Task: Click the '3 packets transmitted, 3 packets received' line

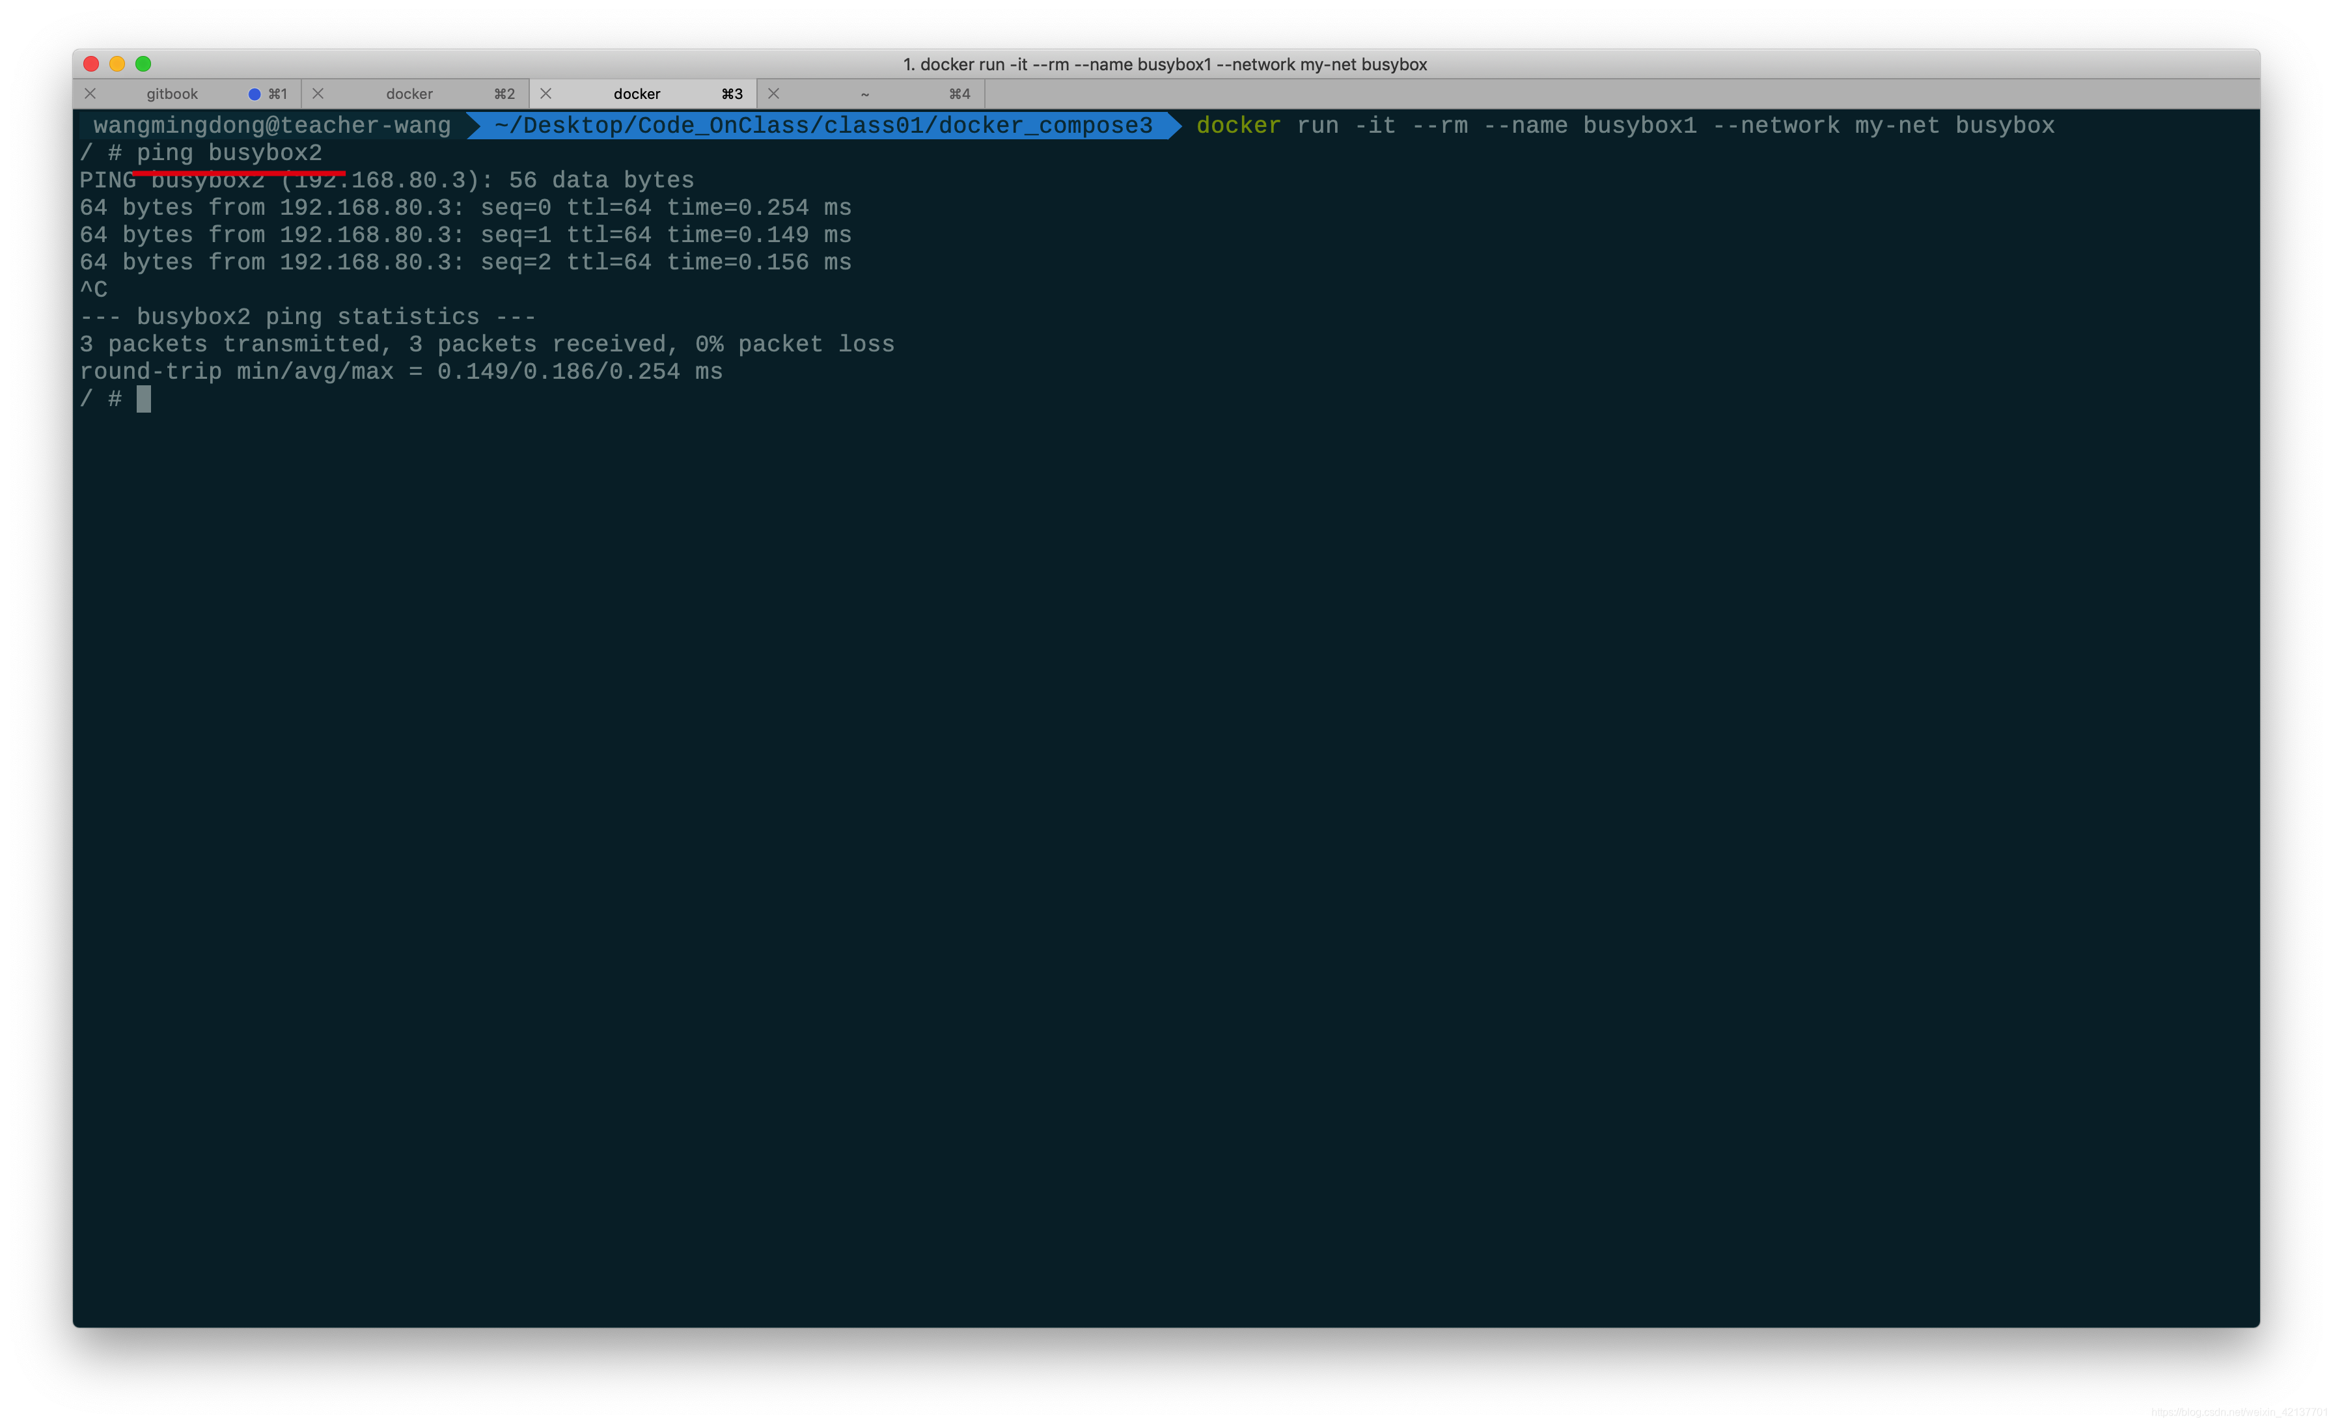Action: pyautogui.click(x=487, y=345)
